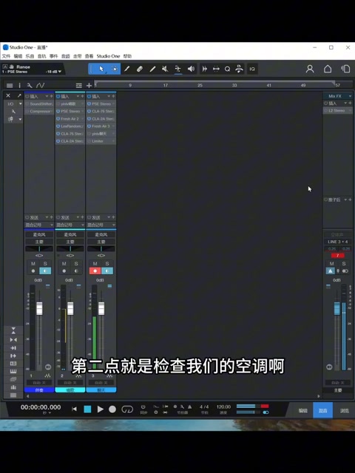The width and height of the screenshot is (355, 473).
Task: Open the main channel post-fader menu arrow
Action: coord(345,200)
